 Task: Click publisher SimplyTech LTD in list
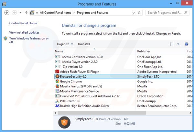point(148,77)
